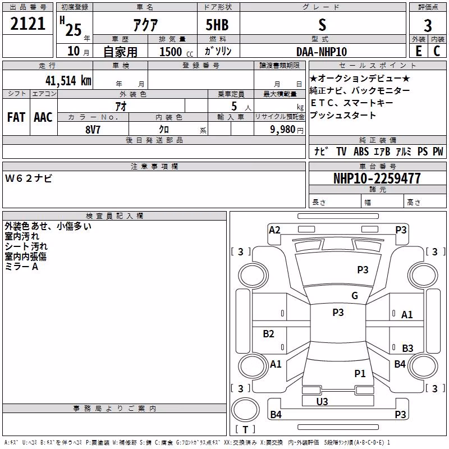Select the 高さ dimension field

(425, 201)
